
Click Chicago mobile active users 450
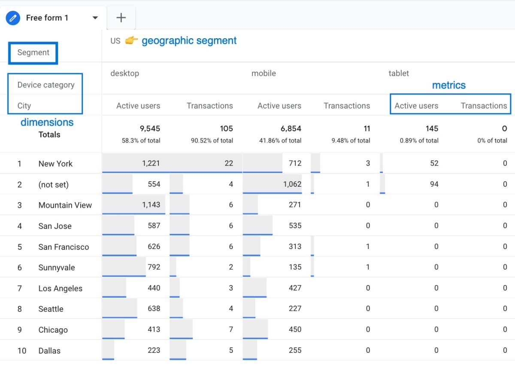tap(295, 329)
